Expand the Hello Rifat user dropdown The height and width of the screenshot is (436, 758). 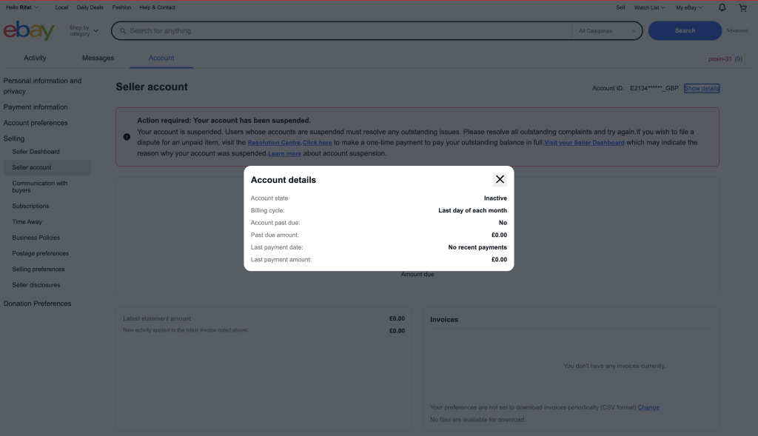[22, 7]
